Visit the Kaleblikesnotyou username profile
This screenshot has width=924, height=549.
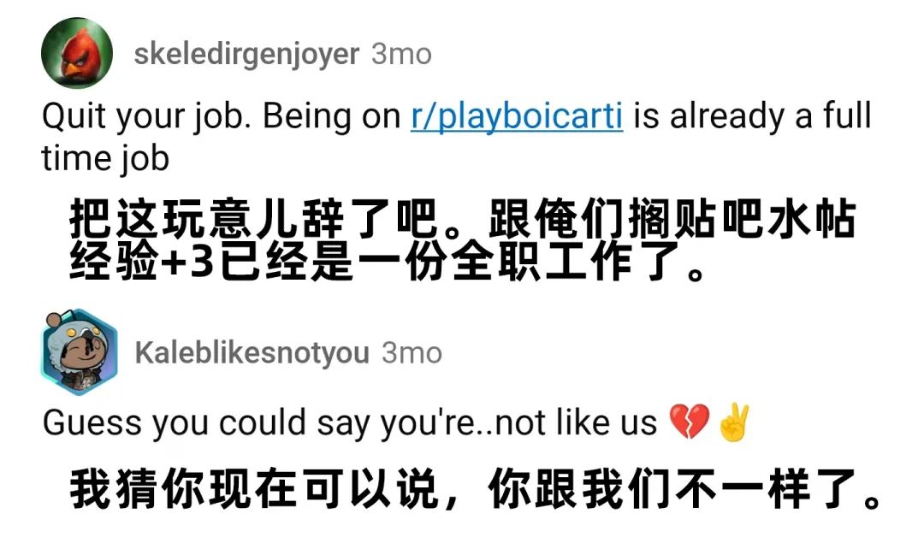[252, 352]
